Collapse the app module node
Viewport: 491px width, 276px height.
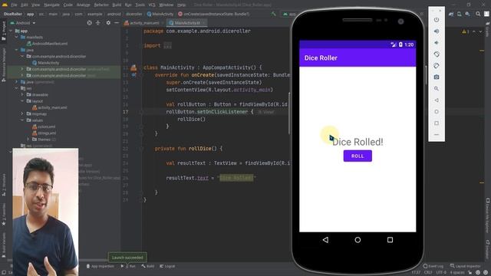(x=12, y=31)
